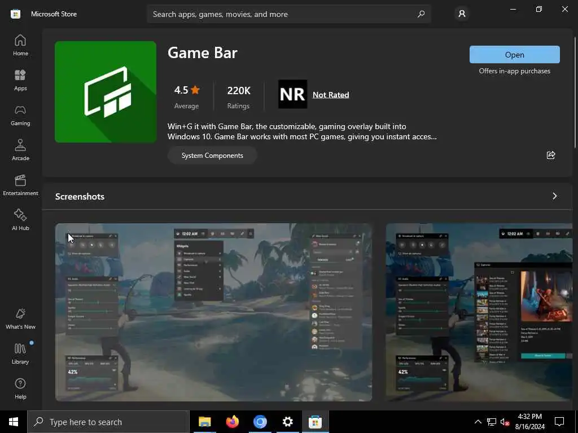Show hidden system tray icons

[x=478, y=422]
